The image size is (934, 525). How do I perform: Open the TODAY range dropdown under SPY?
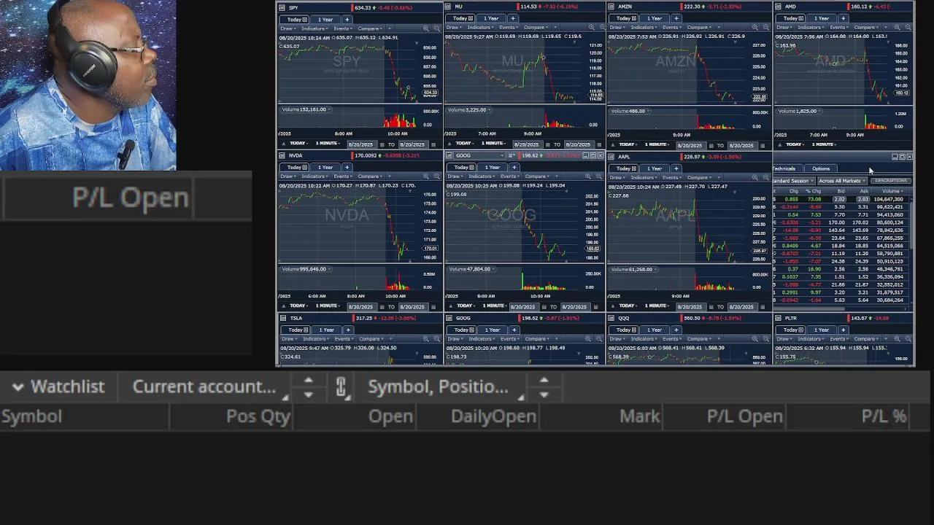point(298,144)
